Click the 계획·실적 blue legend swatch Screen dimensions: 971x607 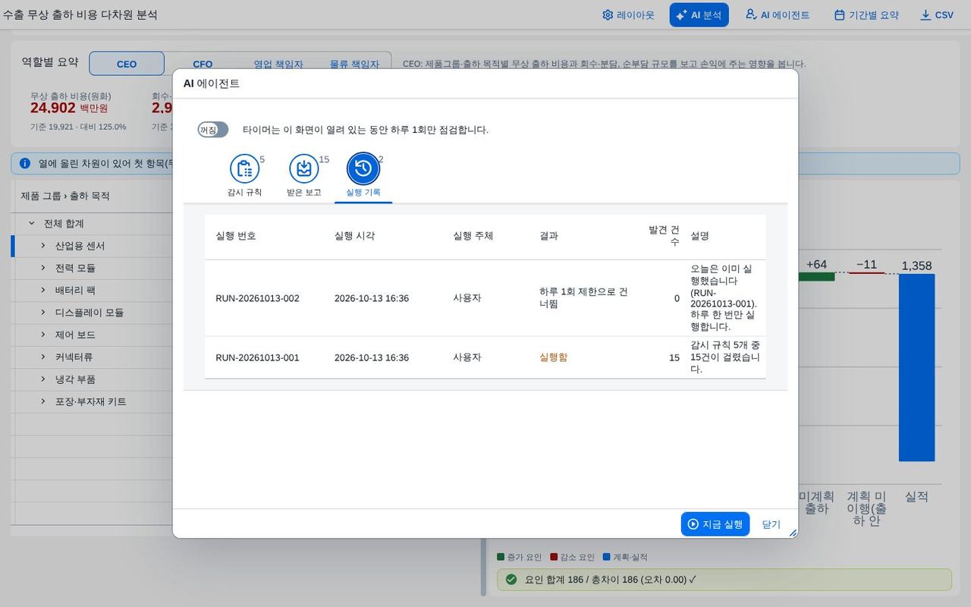pyautogui.click(x=607, y=557)
